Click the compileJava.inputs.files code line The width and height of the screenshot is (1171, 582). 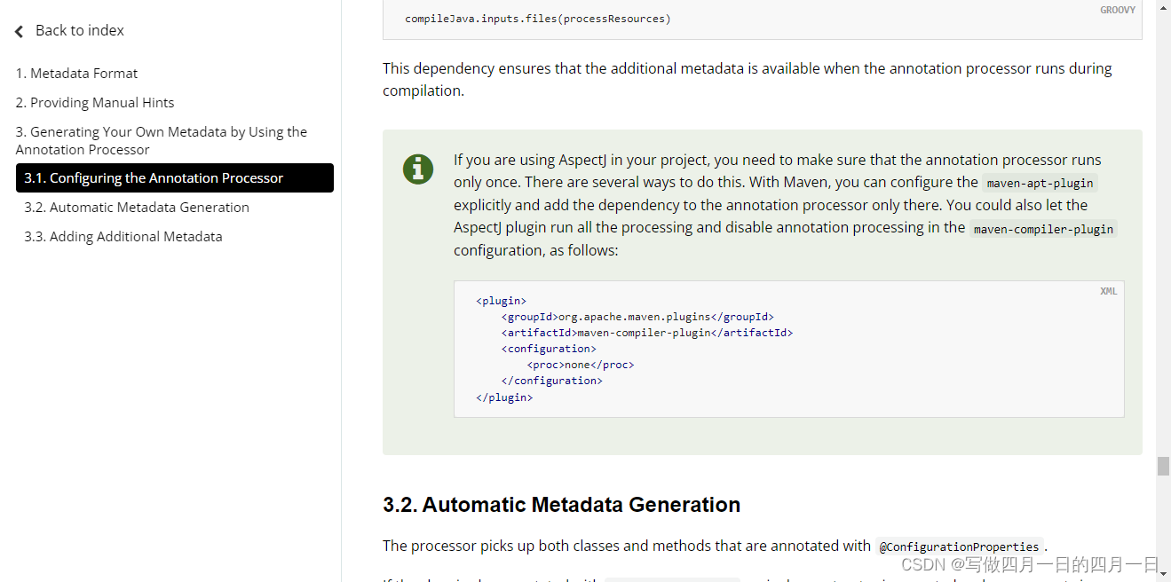[537, 19]
